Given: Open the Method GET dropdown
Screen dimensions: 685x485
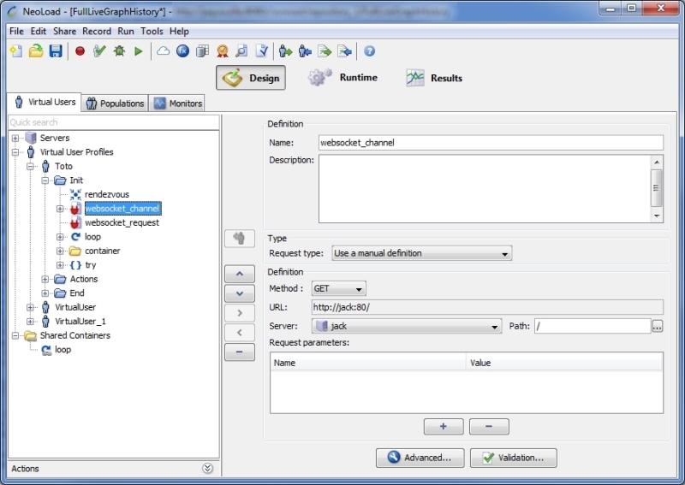Looking at the screenshot, I should coord(338,289).
